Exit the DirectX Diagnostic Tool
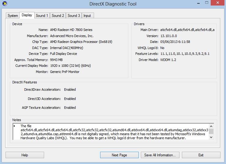Image resolution: width=226 pixels, height=164 pixels. point(201,155)
